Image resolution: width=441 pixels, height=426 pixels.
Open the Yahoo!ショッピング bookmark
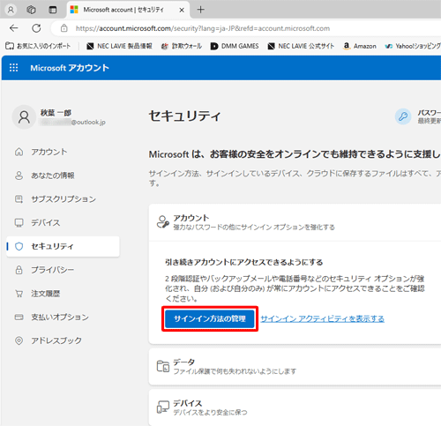coord(413,46)
